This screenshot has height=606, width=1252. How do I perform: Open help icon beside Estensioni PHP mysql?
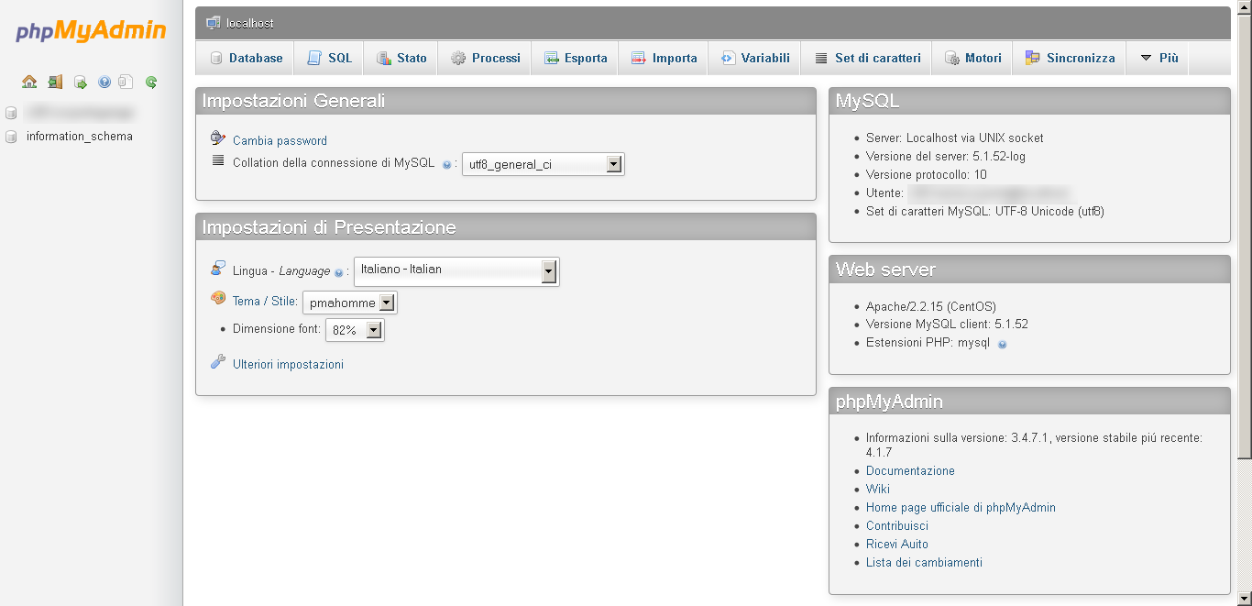coord(1002,345)
